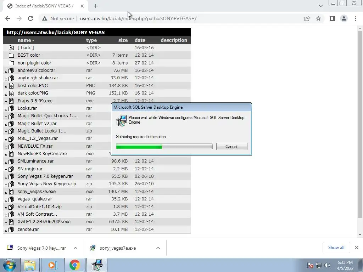
Task: Open the BEST color folder link
Action: coord(29,55)
